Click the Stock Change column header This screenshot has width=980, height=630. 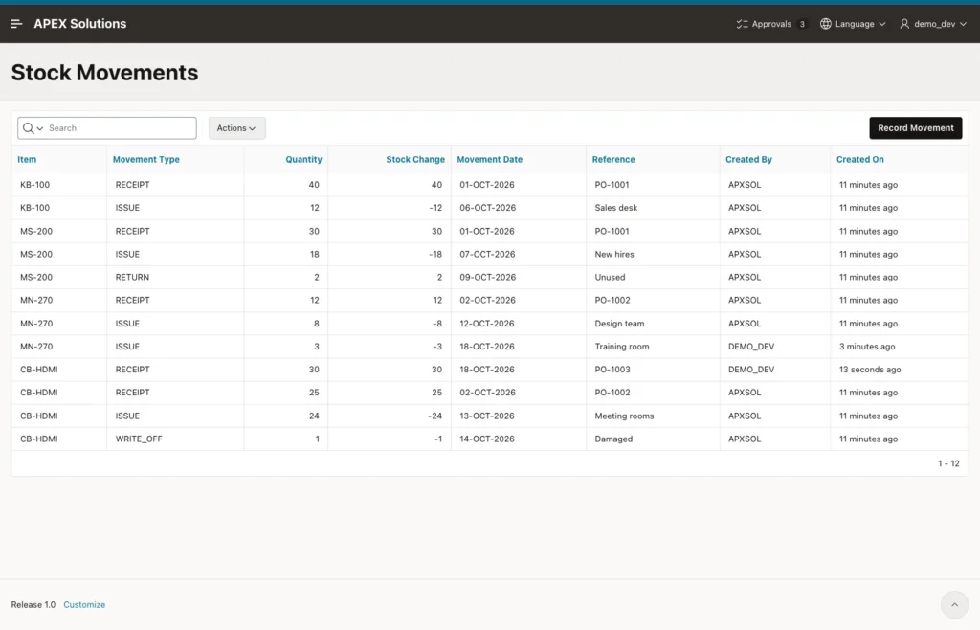[415, 159]
